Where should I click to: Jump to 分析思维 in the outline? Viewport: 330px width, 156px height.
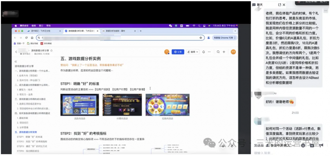(24, 127)
